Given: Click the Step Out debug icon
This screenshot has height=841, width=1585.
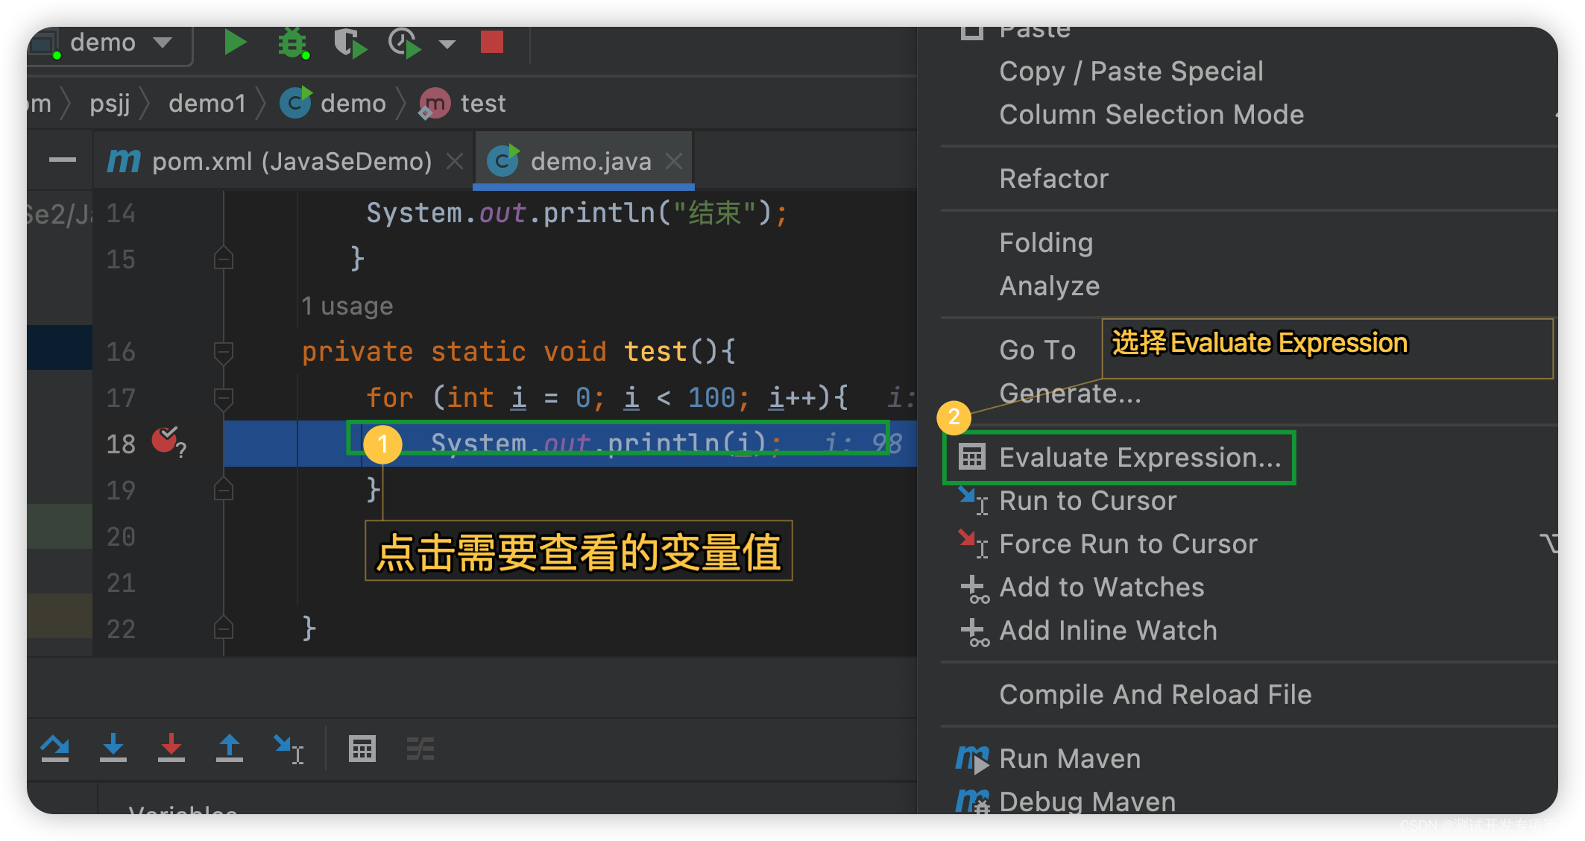Looking at the screenshot, I should click(x=230, y=748).
